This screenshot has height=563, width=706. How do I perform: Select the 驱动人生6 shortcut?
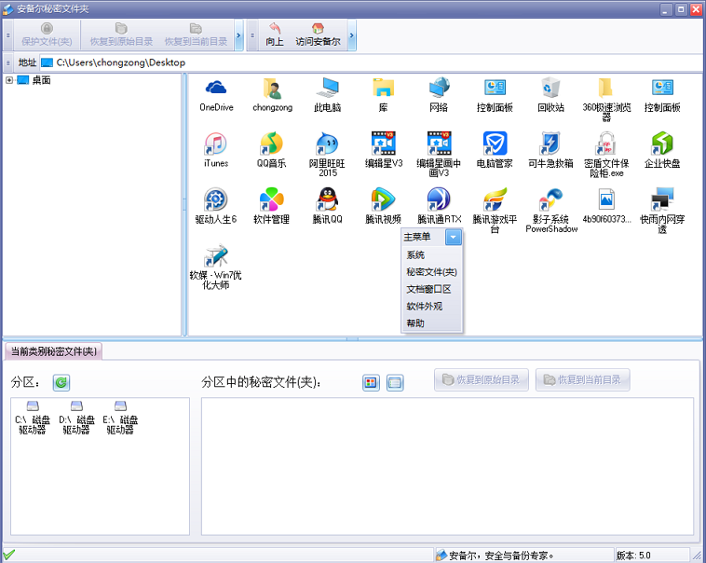216,206
